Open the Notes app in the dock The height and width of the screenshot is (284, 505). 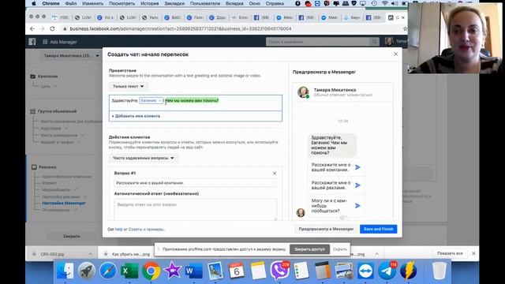(258, 271)
